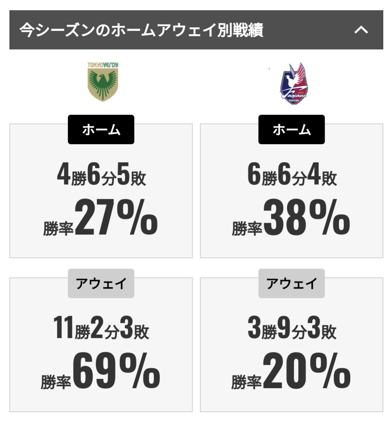Click the 勝率 label beside 38%

(x=247, y=228)
